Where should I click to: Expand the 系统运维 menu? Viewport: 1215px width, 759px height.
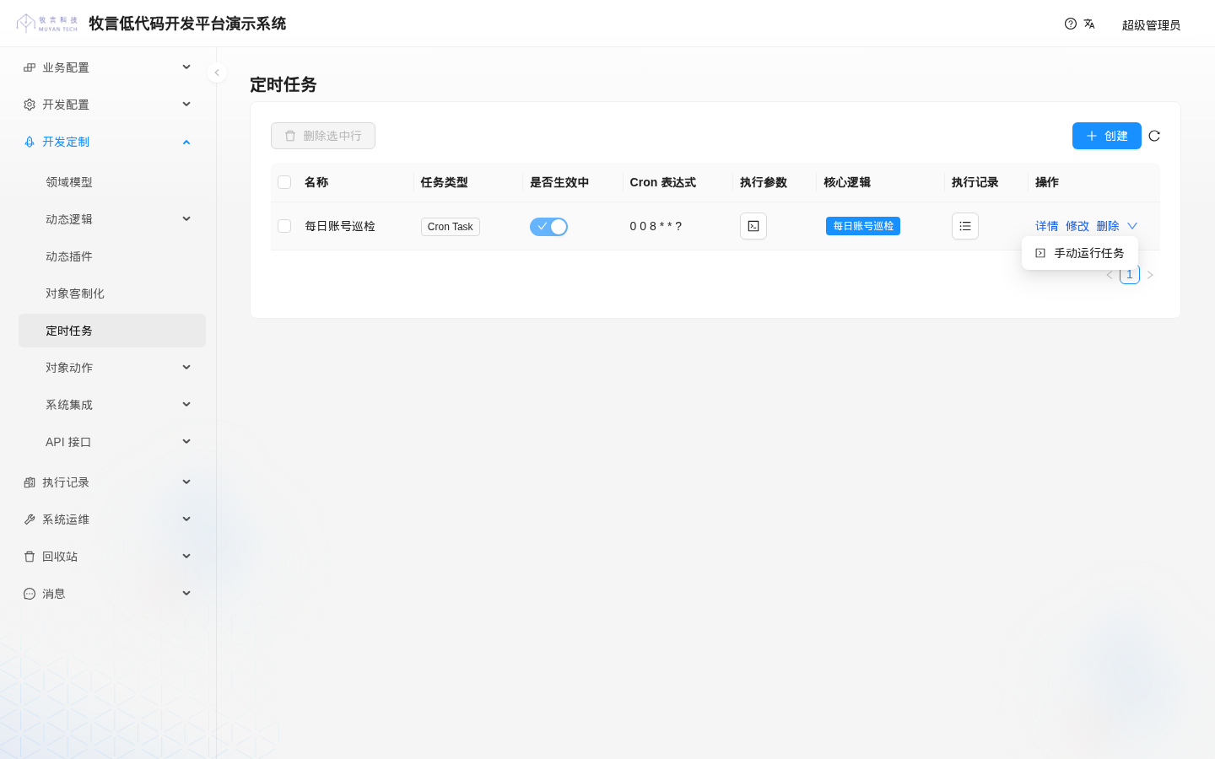click(x=186, y=519)
